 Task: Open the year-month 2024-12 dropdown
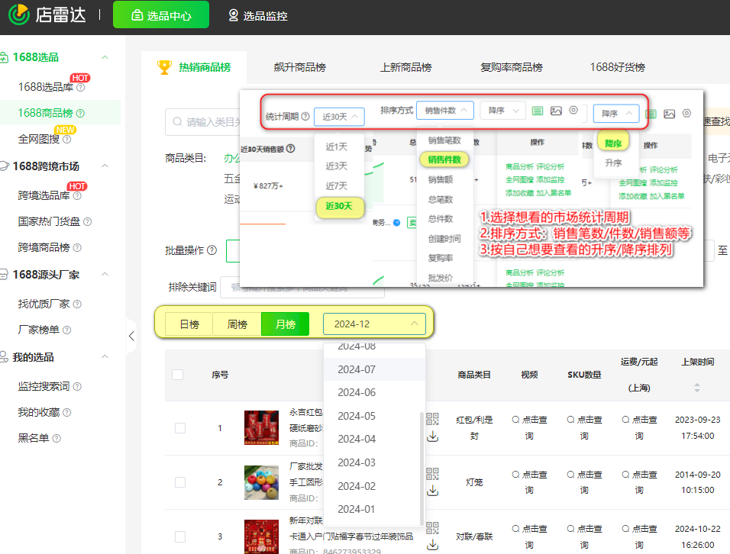(374, 324)
